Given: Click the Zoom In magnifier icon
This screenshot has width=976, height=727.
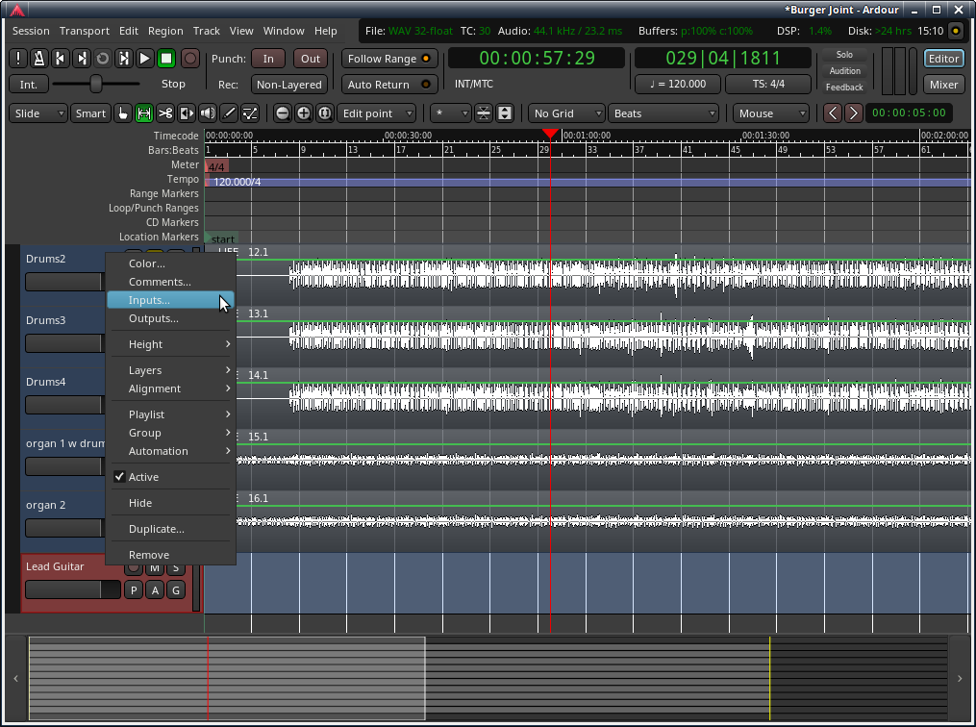Looking at the screenshot, I should (303, 113).
